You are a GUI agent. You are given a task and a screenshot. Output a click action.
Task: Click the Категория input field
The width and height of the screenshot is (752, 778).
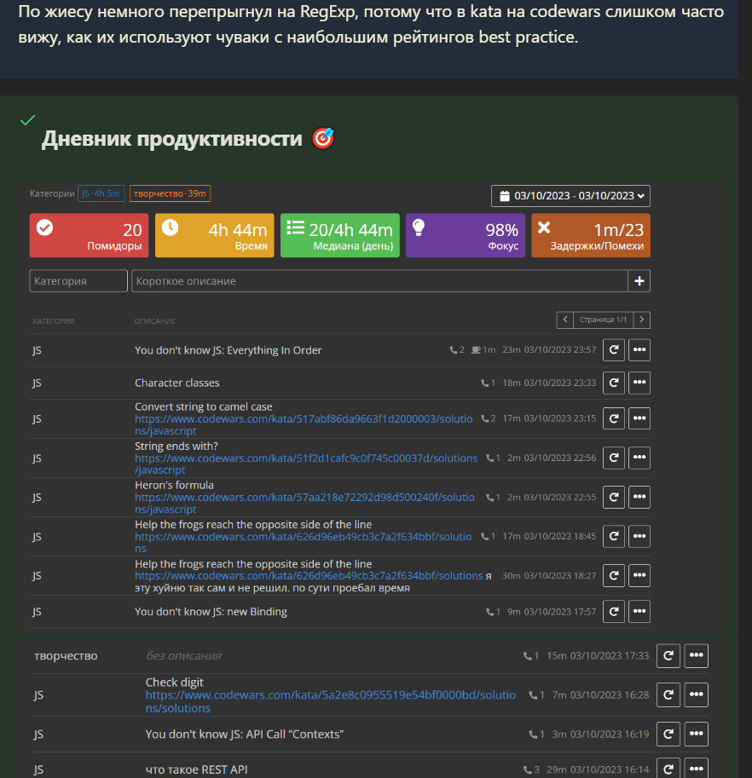[x=78, y=281]
